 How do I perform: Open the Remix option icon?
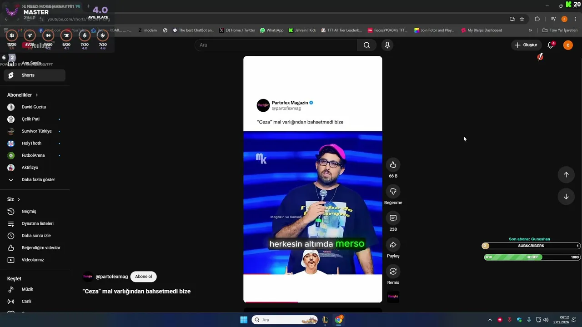click(x=393, y=271)
